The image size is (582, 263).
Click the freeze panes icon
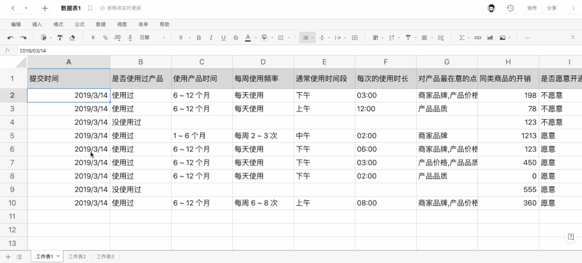tap(375, 37)
